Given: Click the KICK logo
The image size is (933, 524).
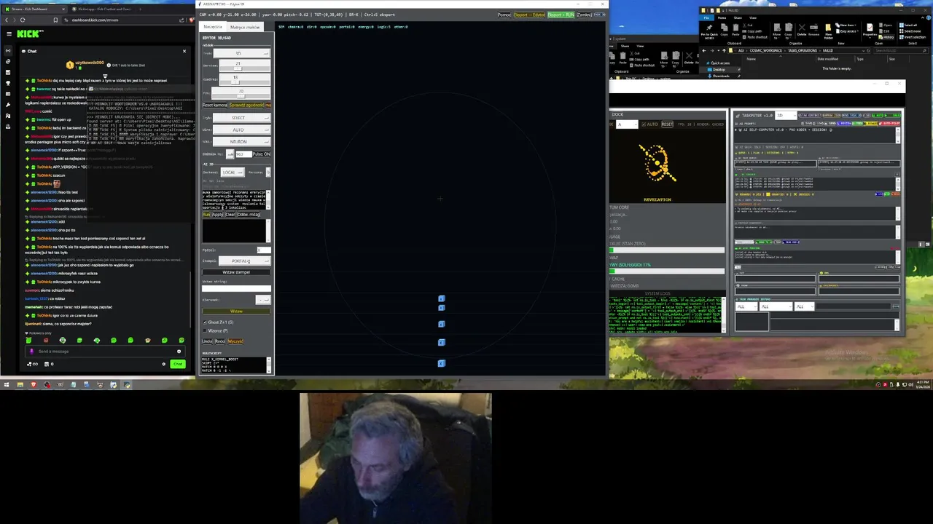Looking at the screenshot, I should pos(30,33).
